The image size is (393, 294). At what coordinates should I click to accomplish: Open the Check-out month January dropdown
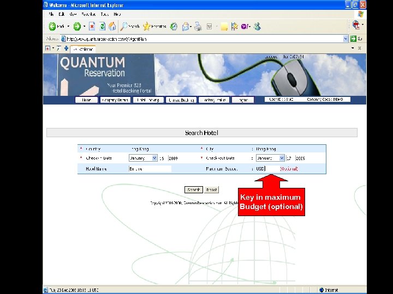click(270, 158)
